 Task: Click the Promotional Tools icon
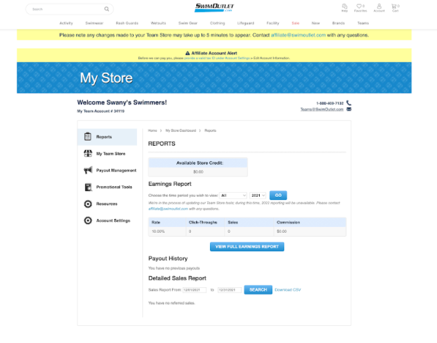click(88, 187)
